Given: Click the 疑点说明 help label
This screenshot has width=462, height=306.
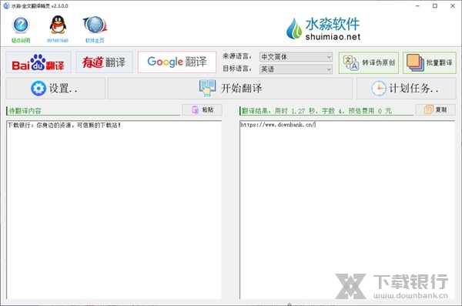Looking at the screenshot, I should click(x=21, y=40).
